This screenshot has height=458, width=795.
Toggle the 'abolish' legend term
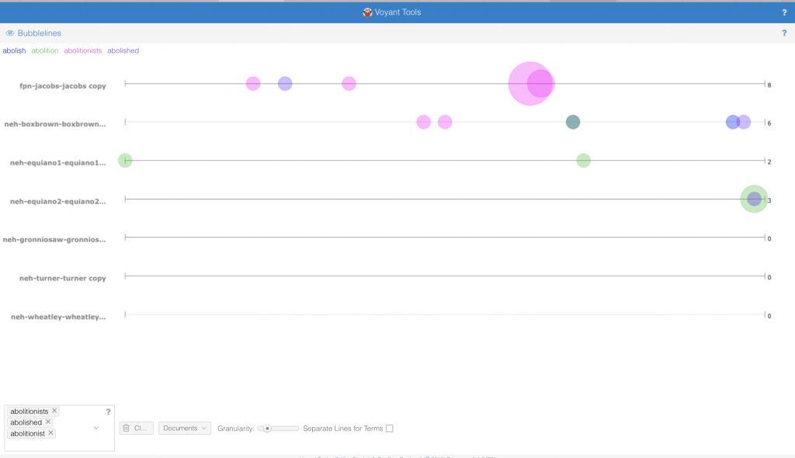(14, 50)
